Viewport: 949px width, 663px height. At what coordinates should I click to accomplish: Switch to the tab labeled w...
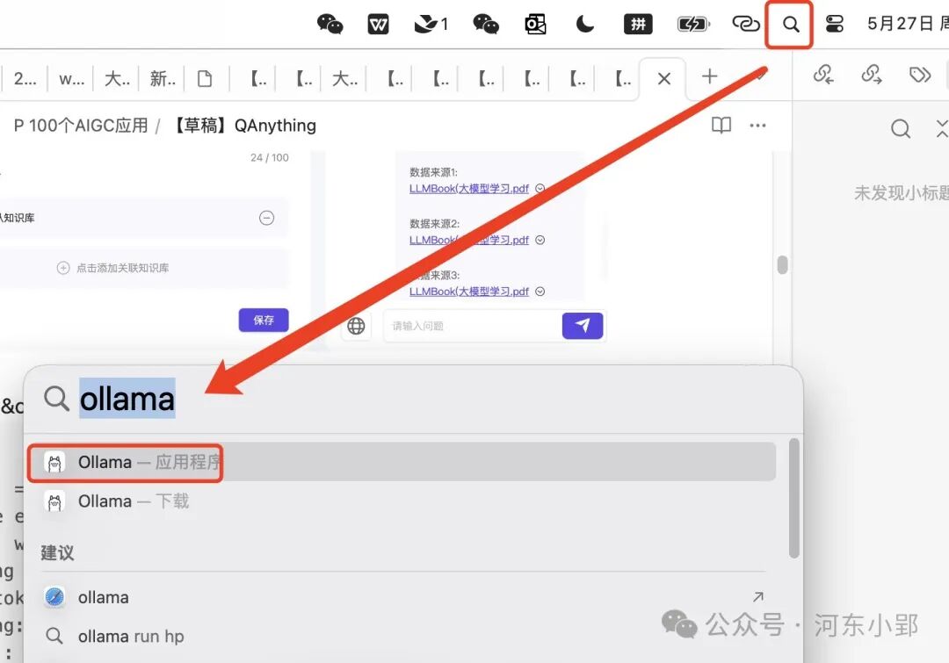pos(71,79)
